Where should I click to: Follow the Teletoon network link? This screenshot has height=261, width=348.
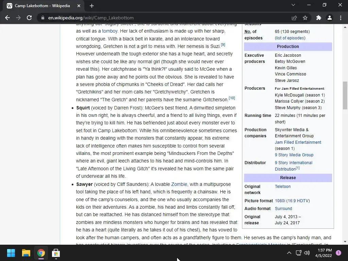[282, 187]
